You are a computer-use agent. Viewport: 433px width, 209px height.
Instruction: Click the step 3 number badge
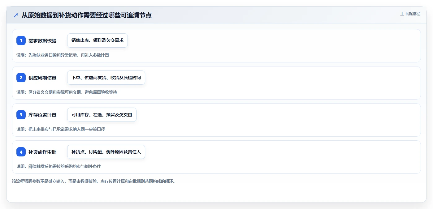coord(21,115)
